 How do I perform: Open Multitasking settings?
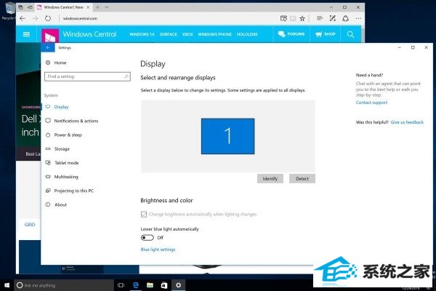(66, 177)
